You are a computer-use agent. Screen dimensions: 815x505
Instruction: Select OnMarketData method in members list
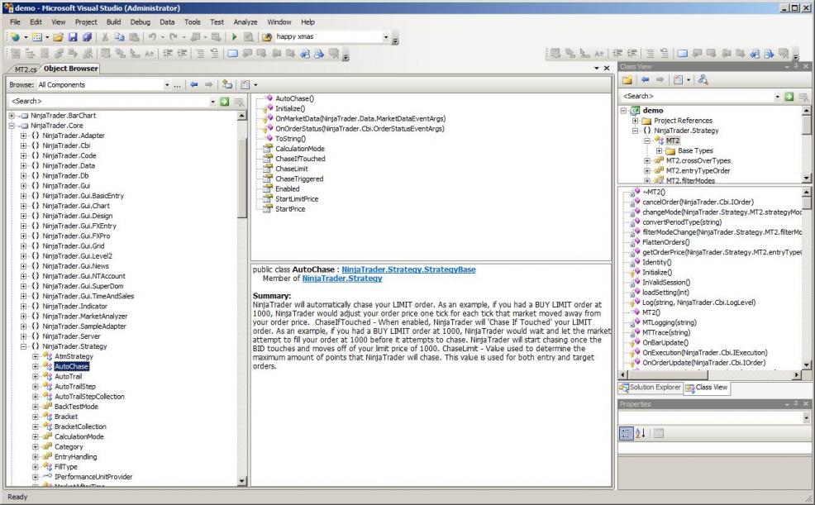(360, 119)
